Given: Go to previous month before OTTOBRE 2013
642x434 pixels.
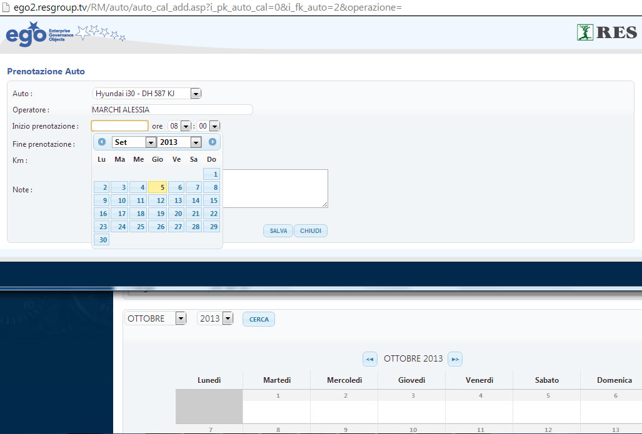Looking at the screenshot, I should pyautogui.click(x=369, y=359).
